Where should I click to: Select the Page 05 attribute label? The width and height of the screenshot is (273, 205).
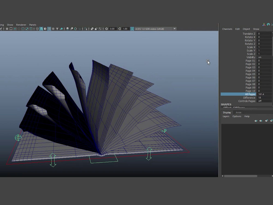[x=250, y=74]
